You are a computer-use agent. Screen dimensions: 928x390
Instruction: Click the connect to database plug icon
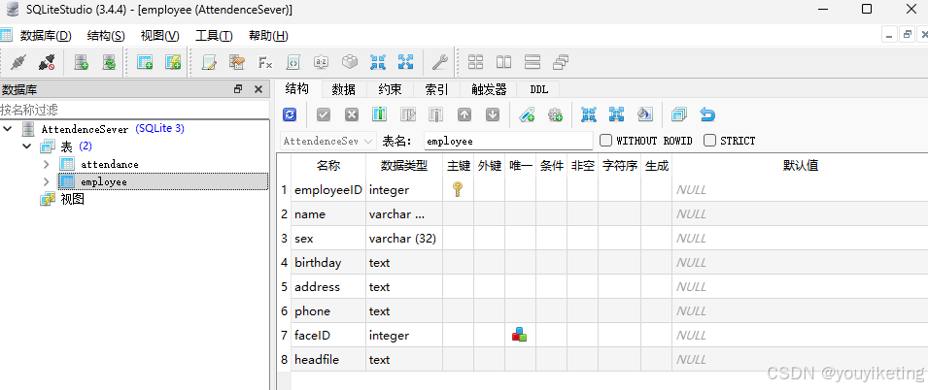pos(18,62)
